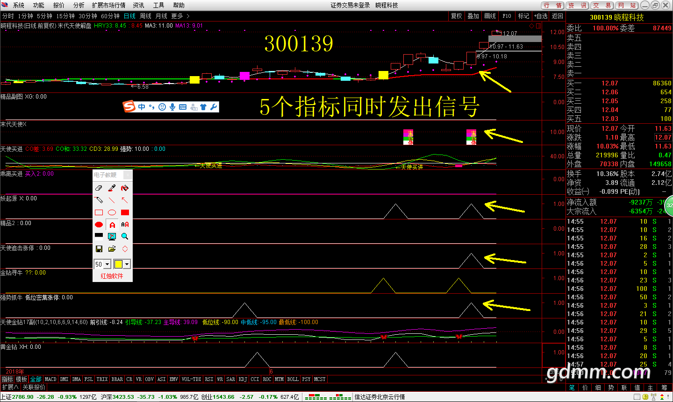The image size is (673, 402).
Task: Click the Sogou microphone voice input icon
Action: point(172,107)
